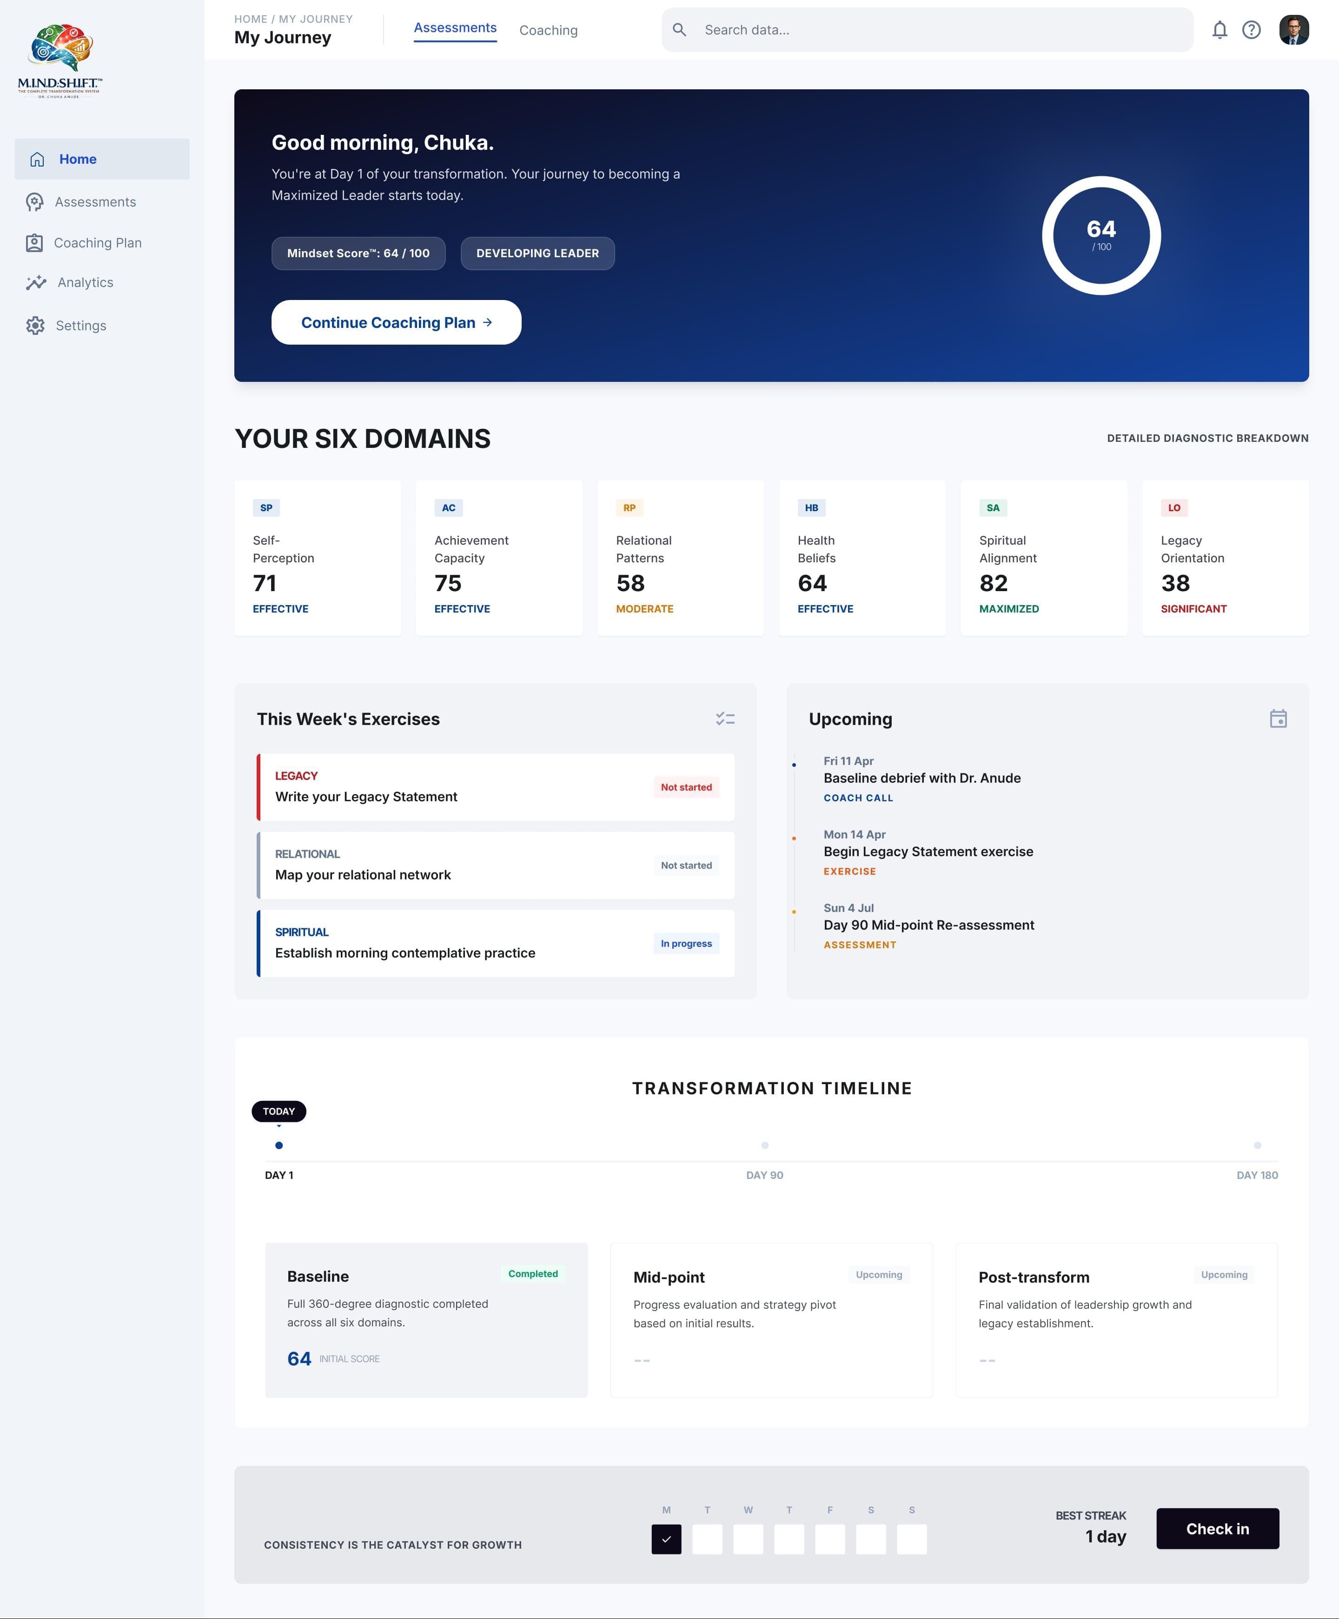Select Coaching Plan in the sidebar

(97, 242)
